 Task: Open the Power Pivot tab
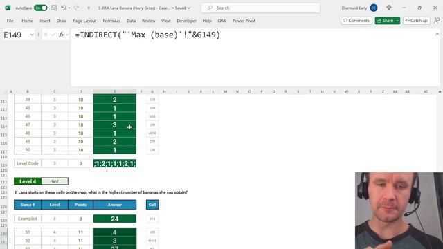point(244,21)
